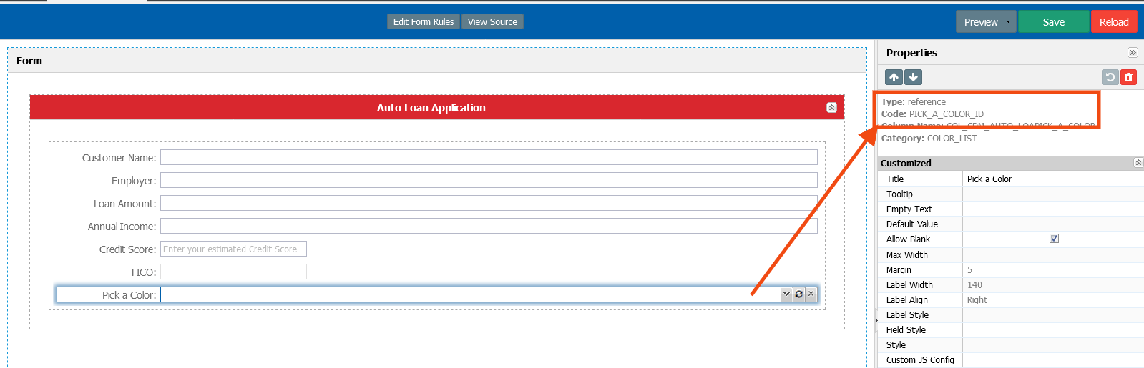Screen dimensions: 1144x368
Task: Clear the Pick a Color field value
Action: pos(811,294)
